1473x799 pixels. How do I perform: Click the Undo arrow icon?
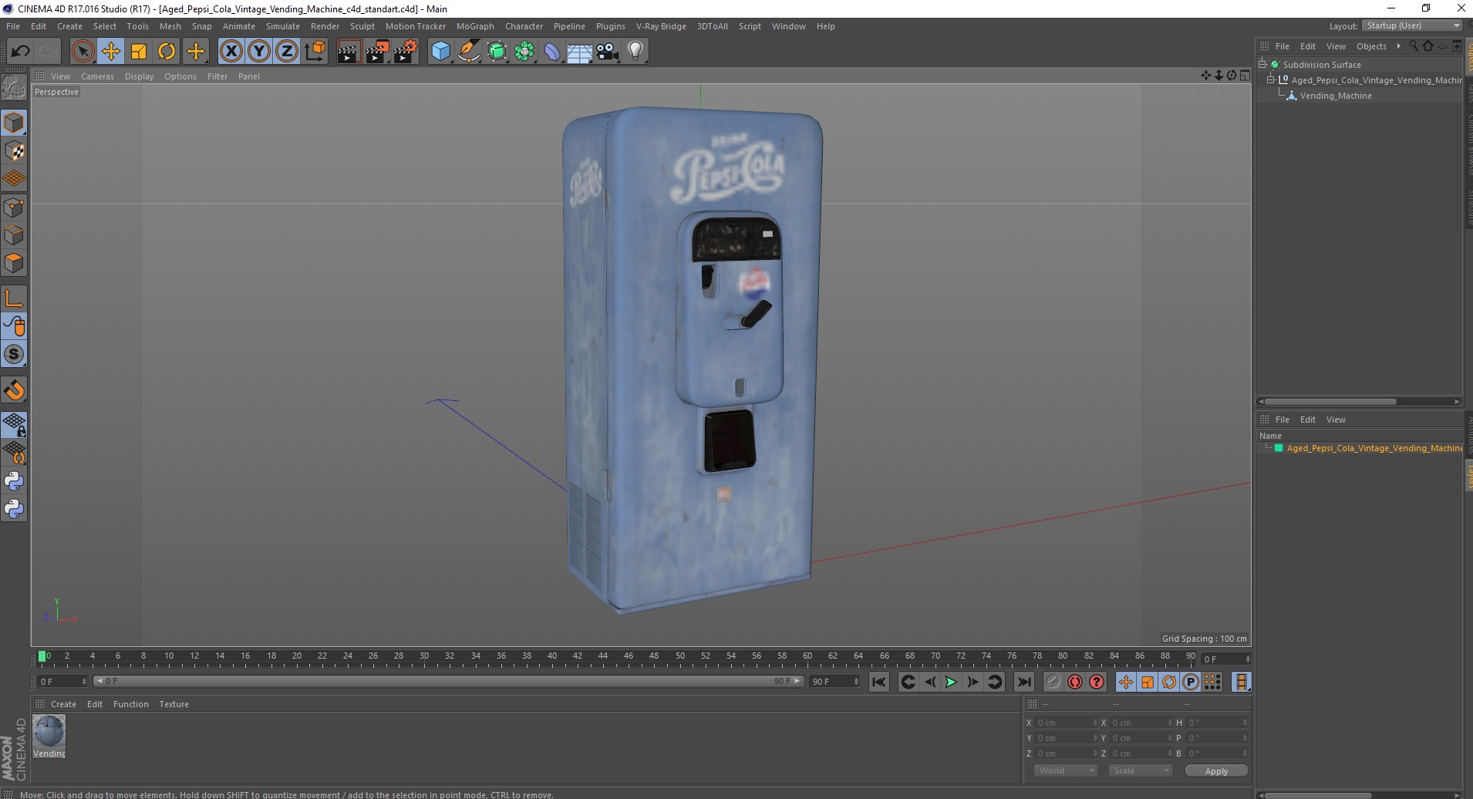click(20, 51)
